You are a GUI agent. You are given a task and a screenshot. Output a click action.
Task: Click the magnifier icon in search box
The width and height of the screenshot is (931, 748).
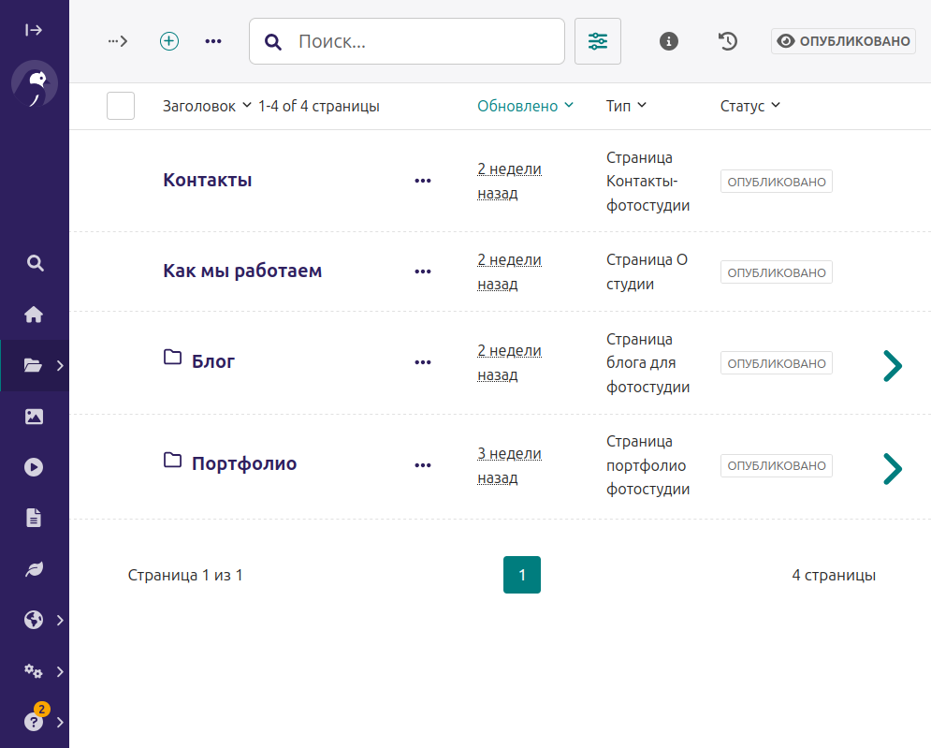coord(273,41)
